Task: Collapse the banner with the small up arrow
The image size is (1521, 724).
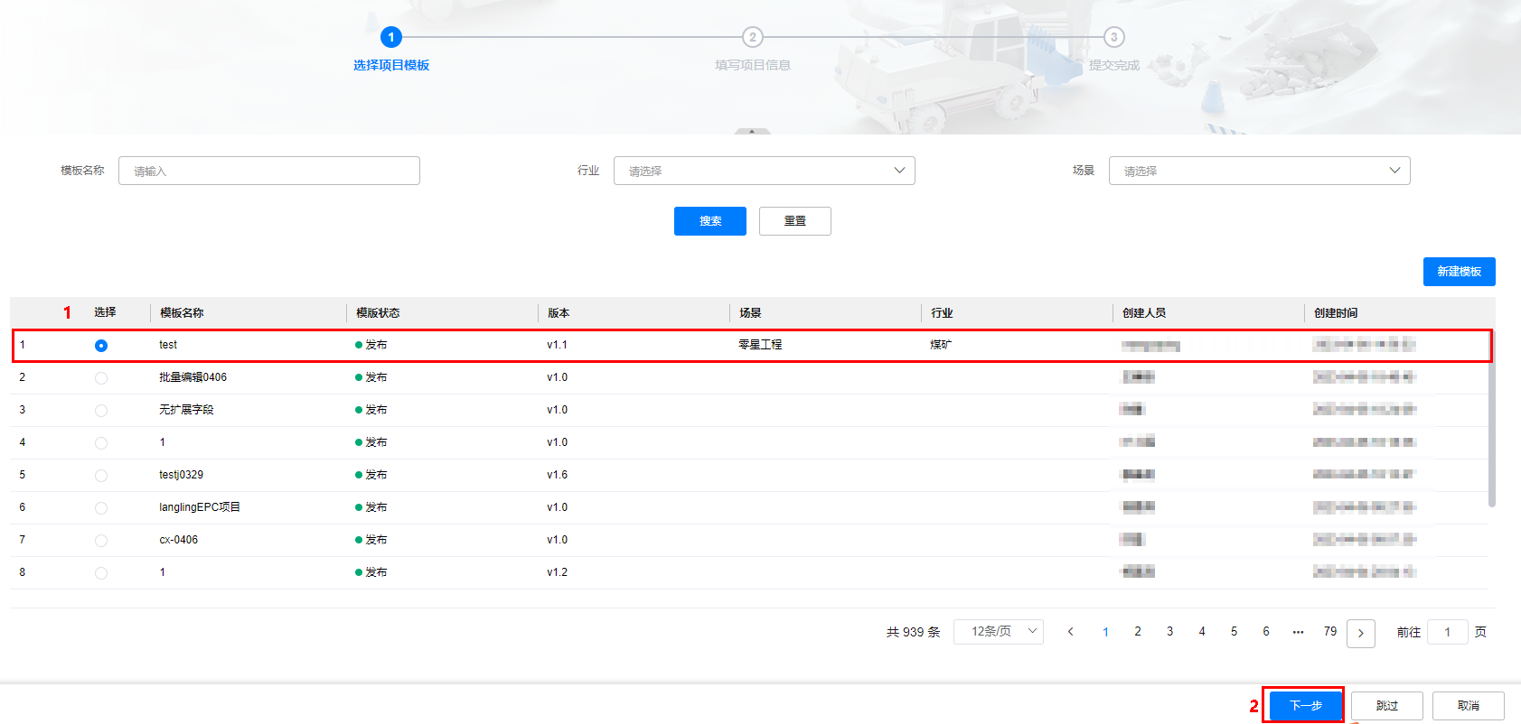Action: point(753,131)
